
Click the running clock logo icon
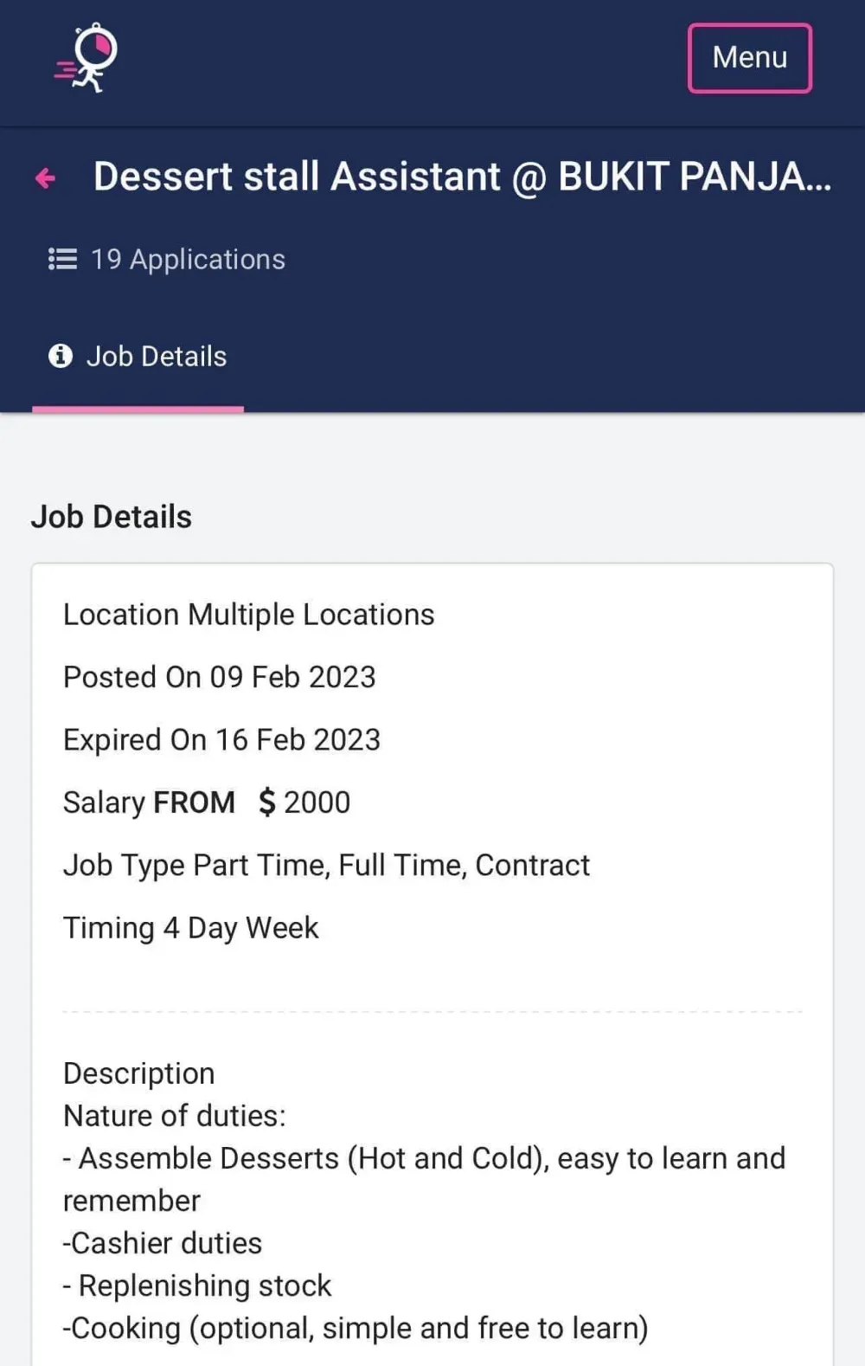coord(86,58)
